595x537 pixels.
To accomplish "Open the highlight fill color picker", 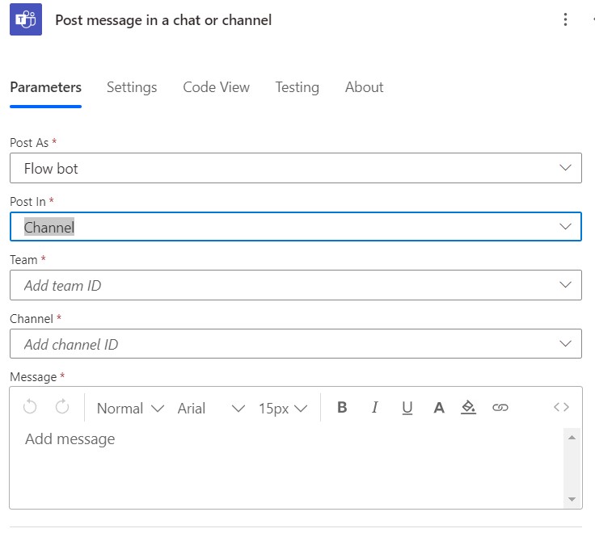I will pyautogui.click(x=468, y=408).
